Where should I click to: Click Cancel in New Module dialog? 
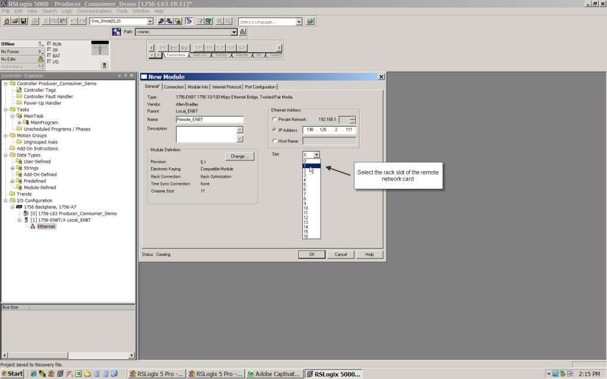341,255
